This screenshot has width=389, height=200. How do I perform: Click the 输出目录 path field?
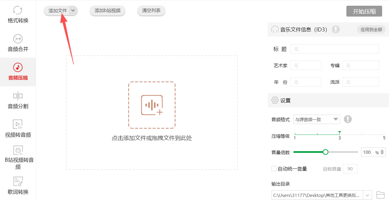317,195
